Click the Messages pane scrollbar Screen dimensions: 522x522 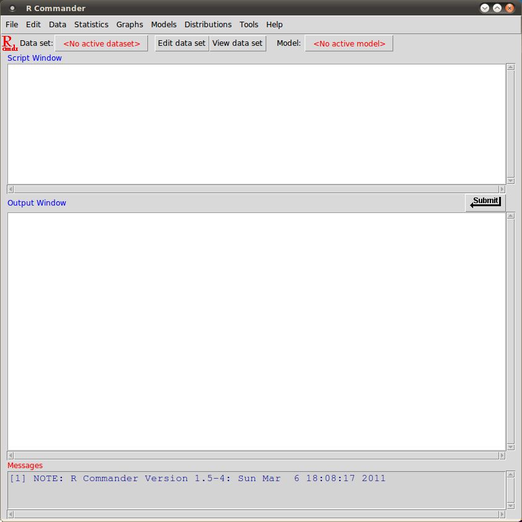[x=511, y=489]
